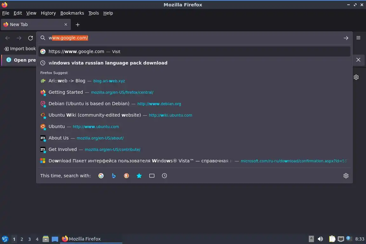Close the New Tab tab
This screenshot has height=244, width=366.
(65, 24)
